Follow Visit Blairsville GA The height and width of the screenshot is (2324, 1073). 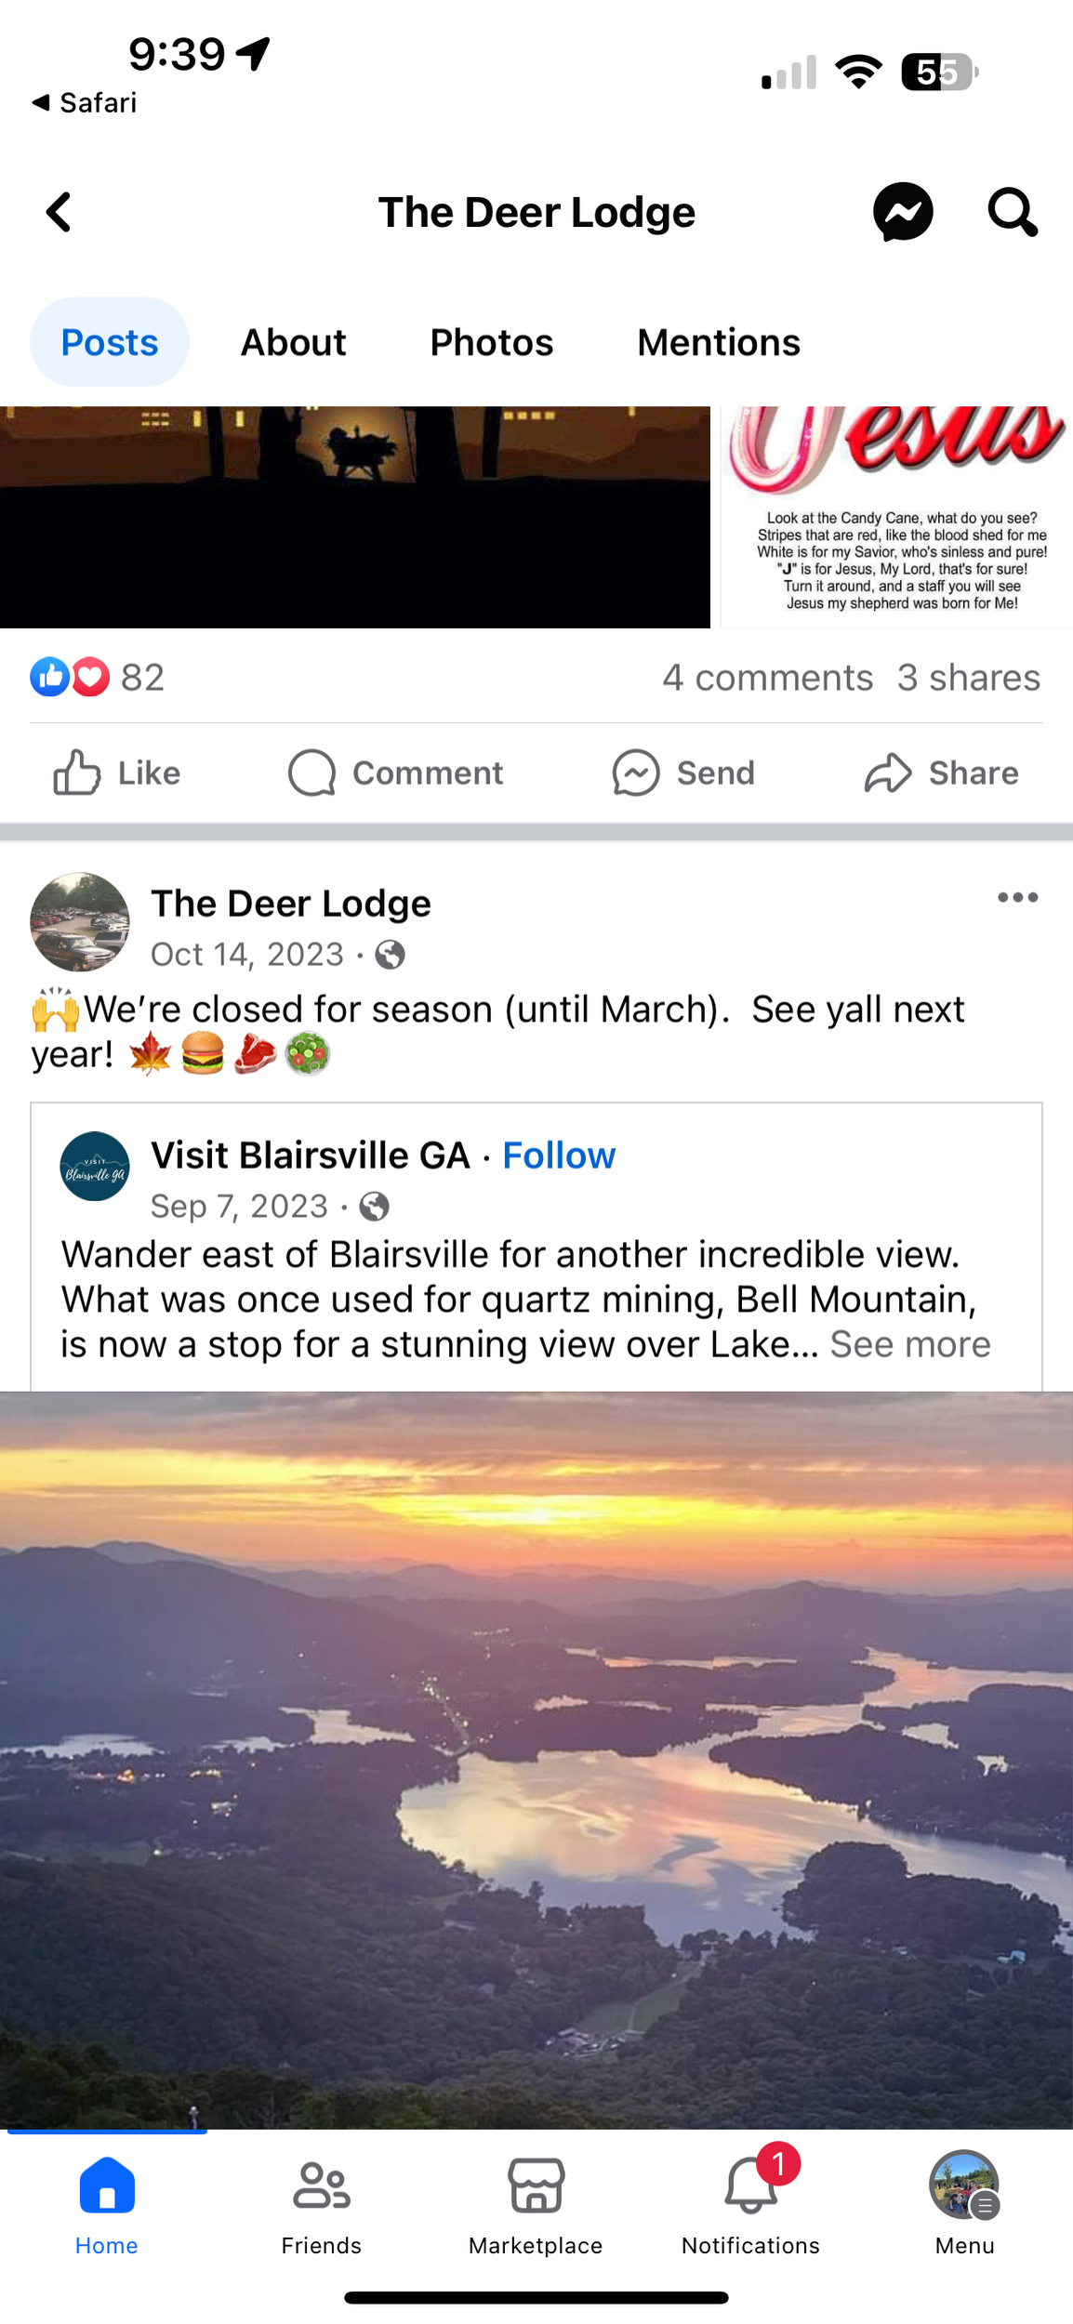coord(559,1155)
